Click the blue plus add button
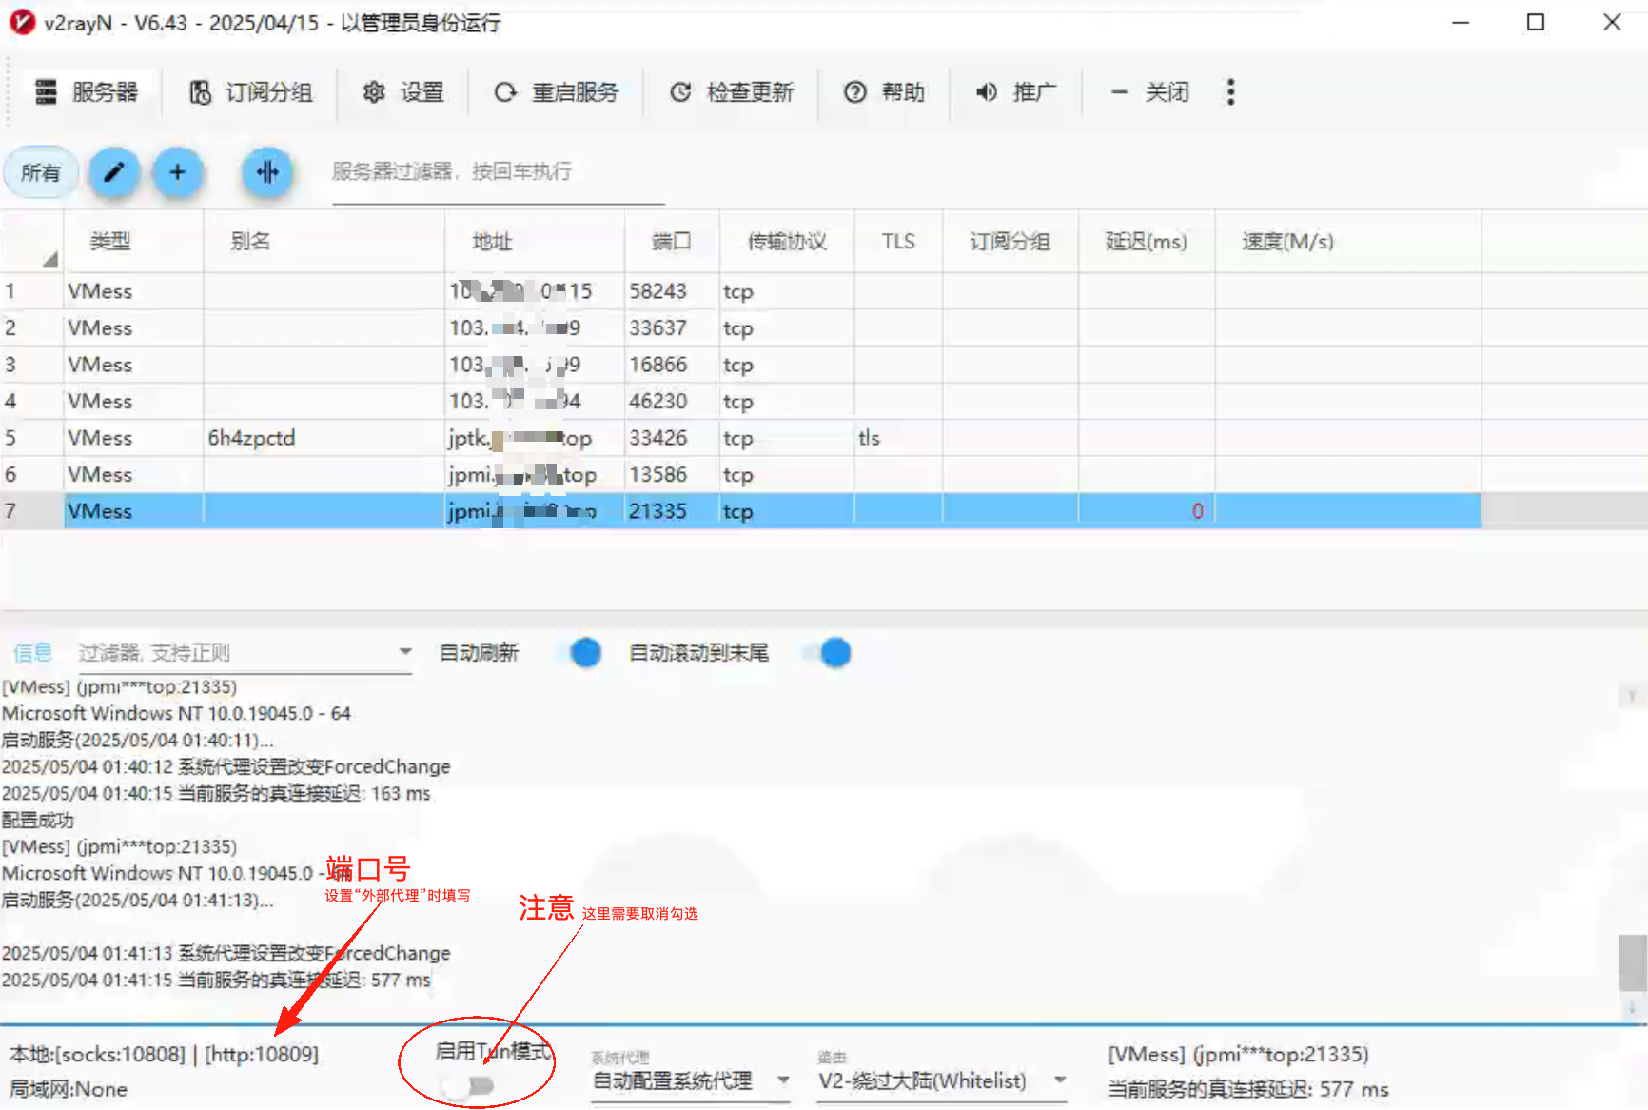Screen dimensions: 1648x1110 coord(178,172)
